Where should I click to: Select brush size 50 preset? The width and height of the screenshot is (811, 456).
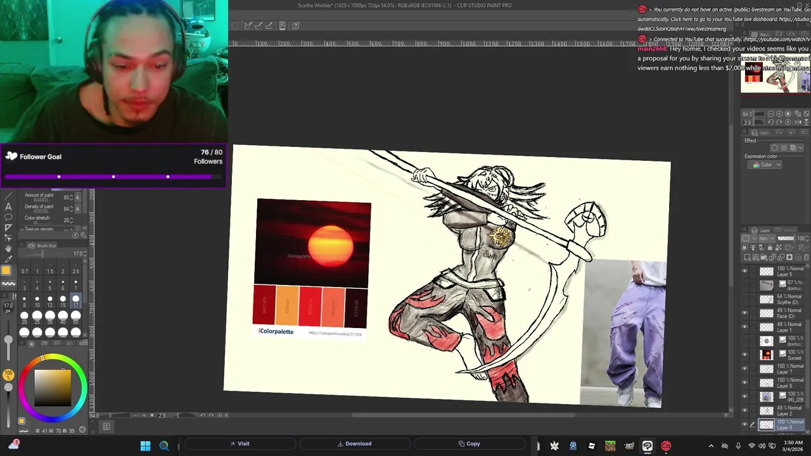coord(75,319)
